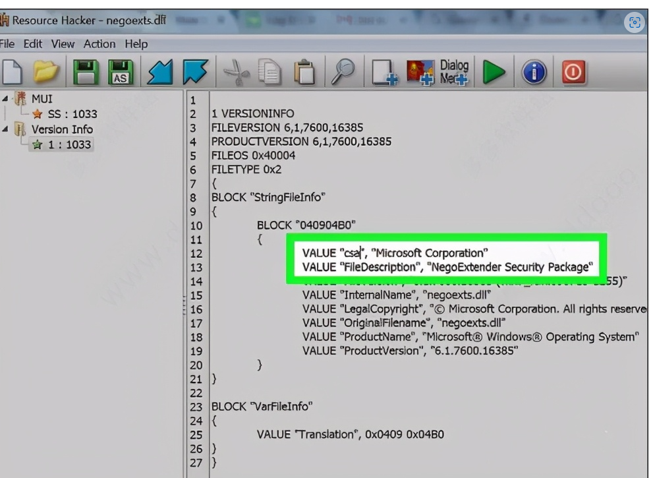Screen dimensions: 653x478
Task: Open the Help menu
Action: (x=136, y=44)
